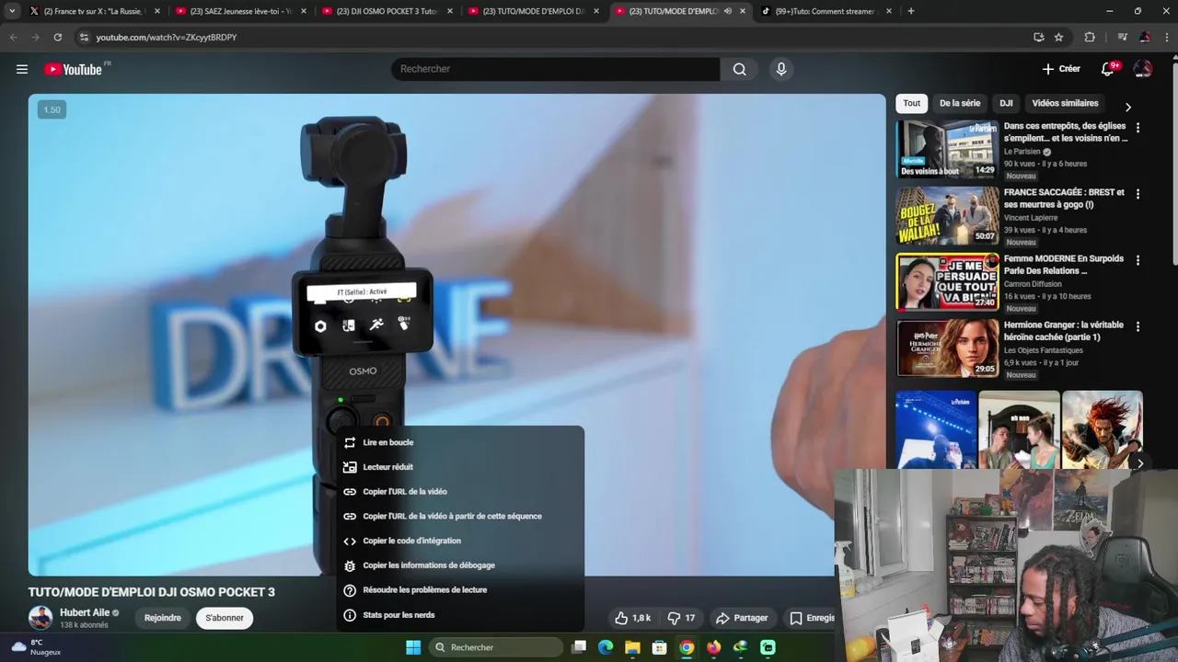Image resolution: width=1178 pixels, height=662 pixels.
Task: Open the YouTube hamburger guide menu
Action: 22,69
